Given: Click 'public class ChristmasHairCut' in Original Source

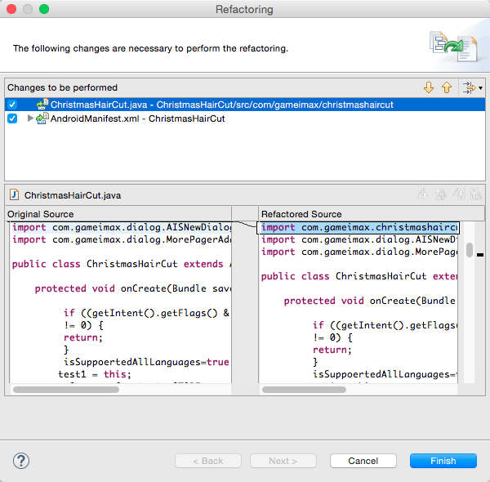Looking at the screenshot, I should tap(95, 264).
